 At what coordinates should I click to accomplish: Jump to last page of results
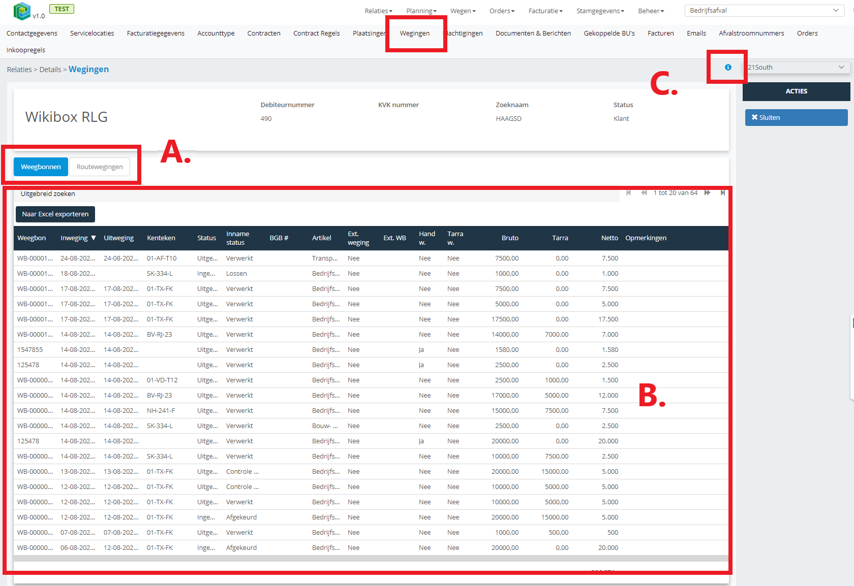point(722,192)
